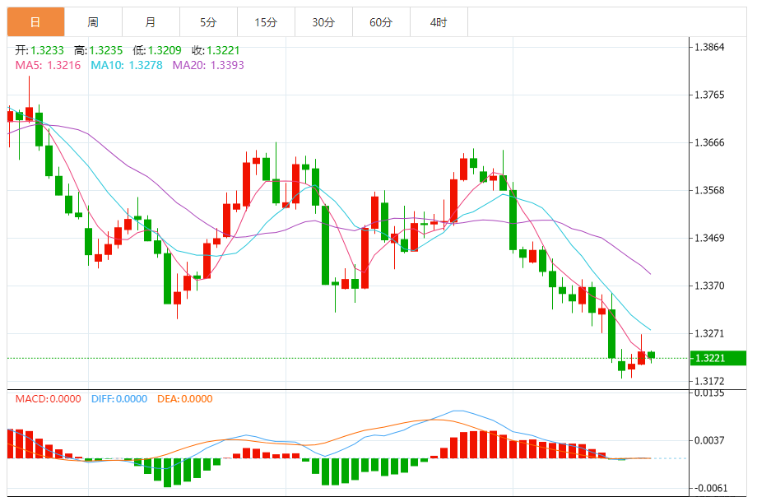This screenshot has height=497, width=757.
Task: Click the 高:1.3235 high price value
Action: pos(99,50)
